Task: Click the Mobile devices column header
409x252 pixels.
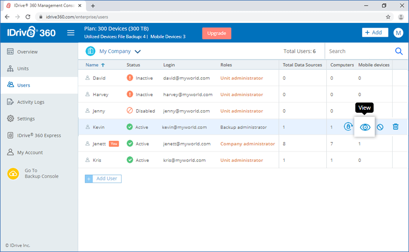Action: 374,65
